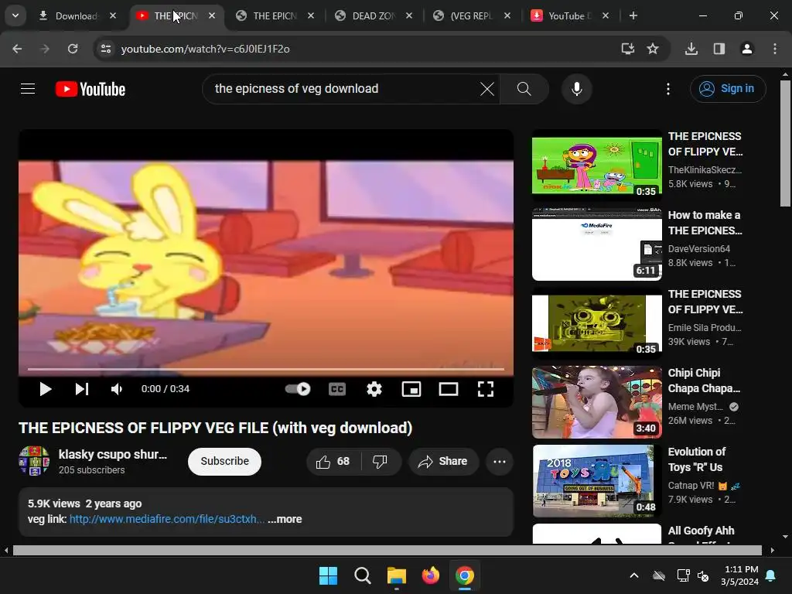Dislike the video
The image size is (792, 594).
[380, 462]
